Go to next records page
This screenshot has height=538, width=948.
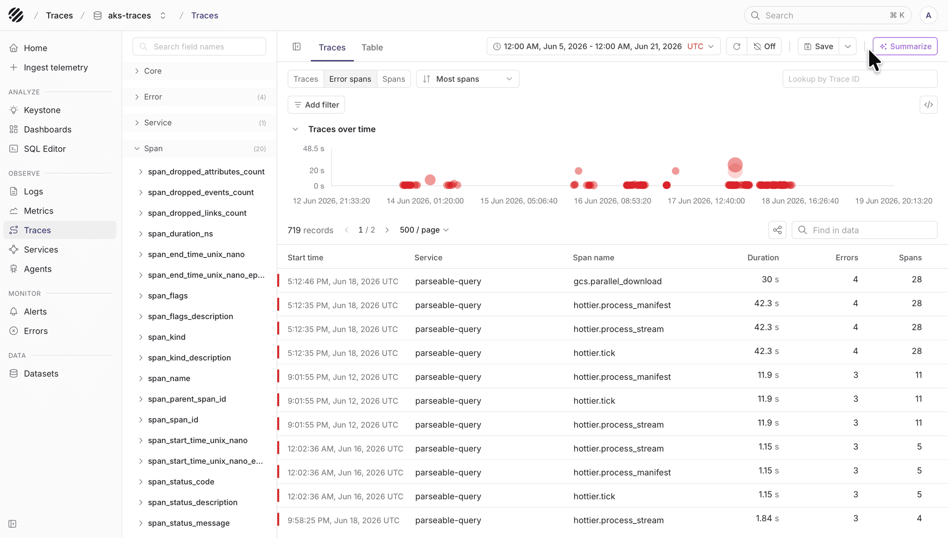[x=387, y=230]
